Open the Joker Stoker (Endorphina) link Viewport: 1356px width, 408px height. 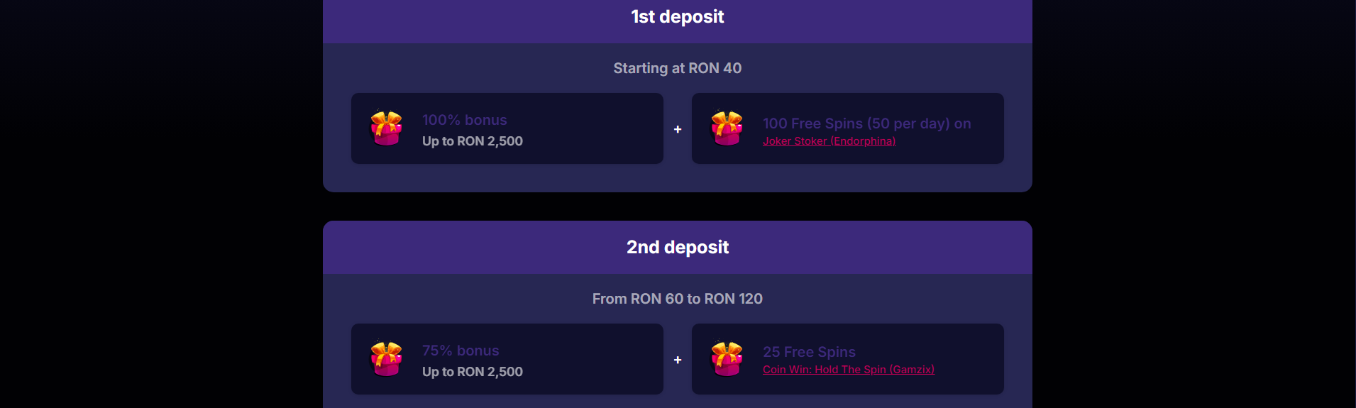tap(829, 141)
